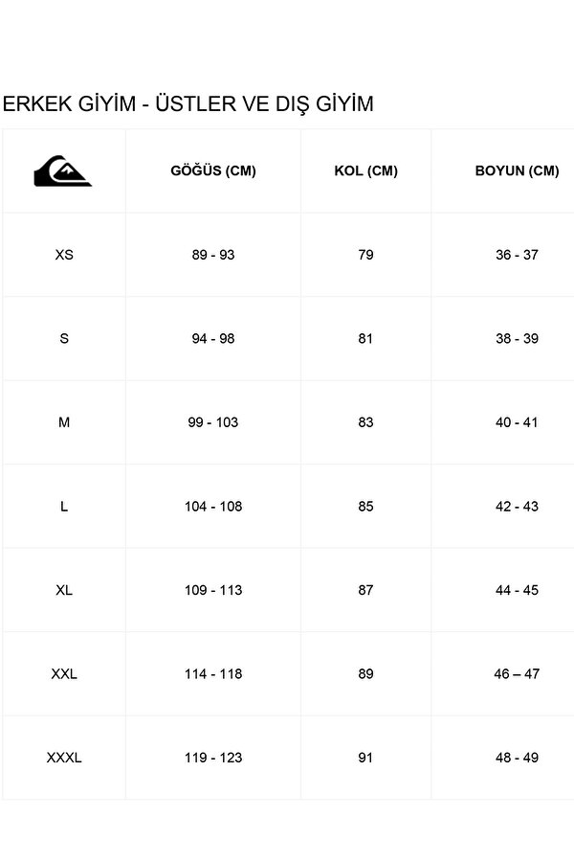
Task: Click the sleeve length value 91
Action: (365, 758)
